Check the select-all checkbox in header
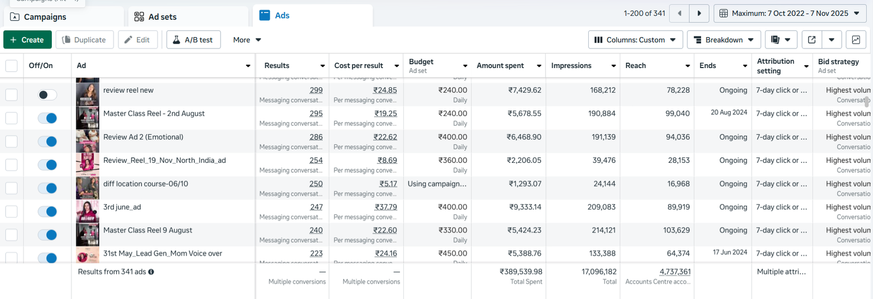The image size is (873, 299). point(11,66)
